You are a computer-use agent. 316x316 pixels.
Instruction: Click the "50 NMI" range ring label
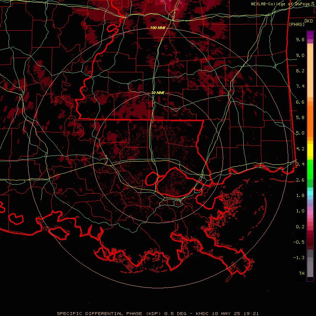pyautogui.click(x=158, y=93)
